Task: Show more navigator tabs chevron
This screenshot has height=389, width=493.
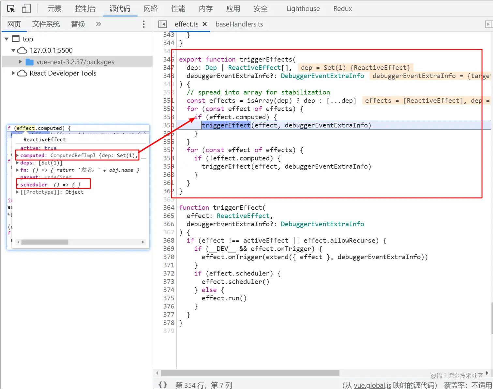Action: click(98, 24)
